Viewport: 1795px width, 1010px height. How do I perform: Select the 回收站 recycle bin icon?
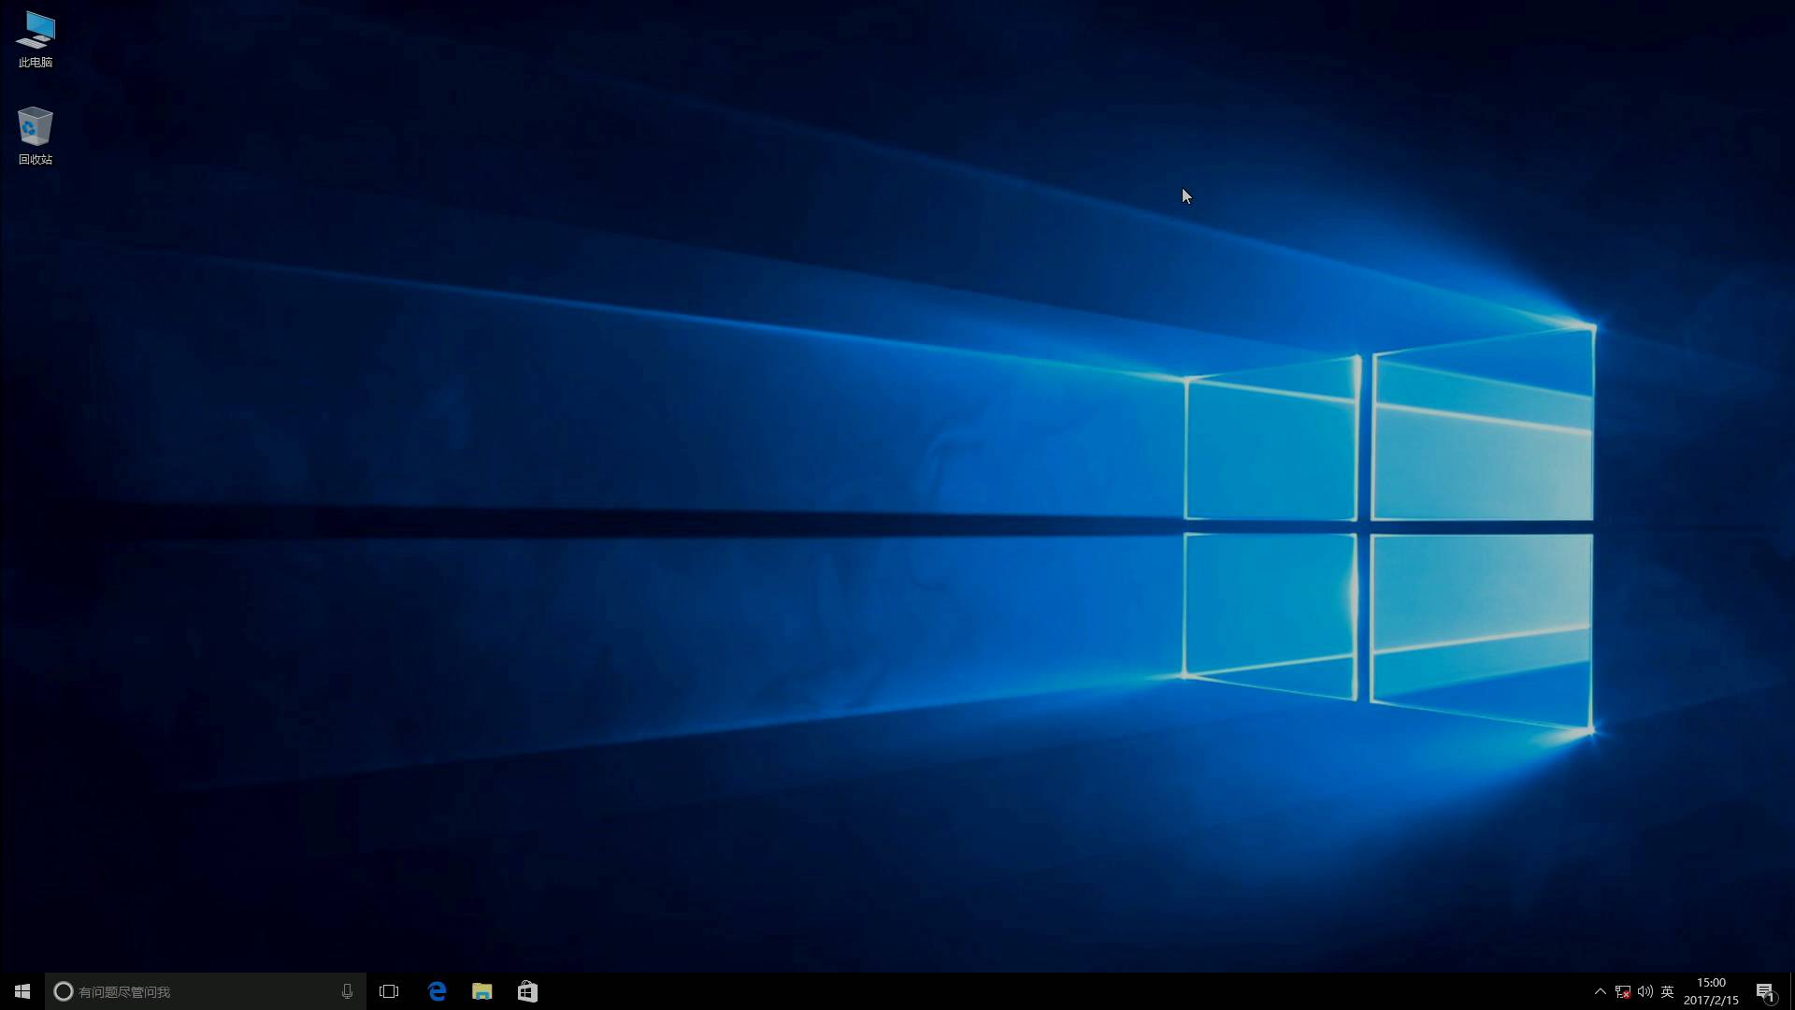36,127
